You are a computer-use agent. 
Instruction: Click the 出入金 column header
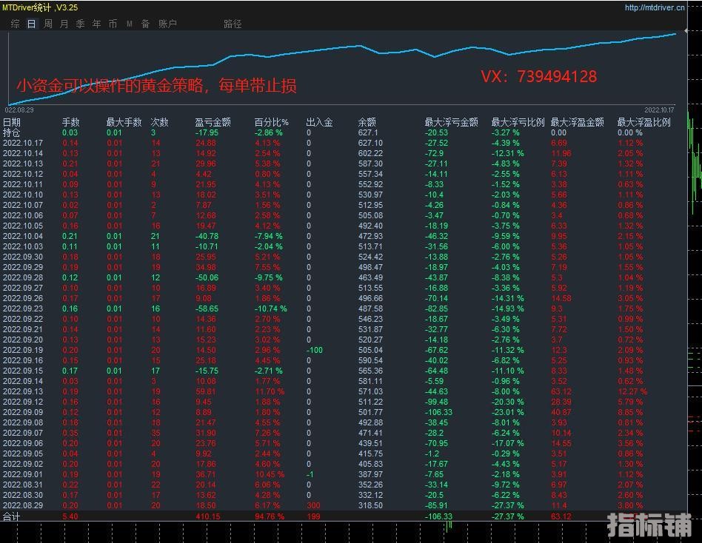319,122
